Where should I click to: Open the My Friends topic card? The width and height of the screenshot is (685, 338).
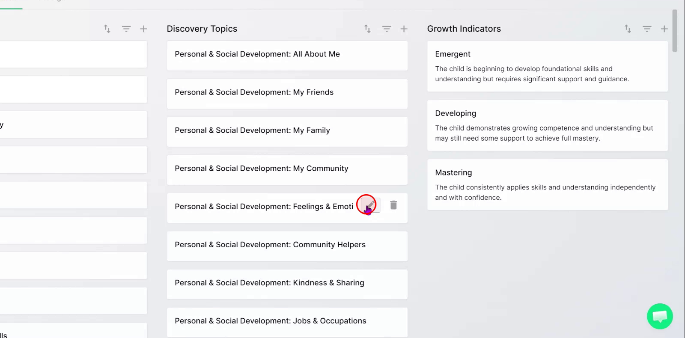coord(287,94)
